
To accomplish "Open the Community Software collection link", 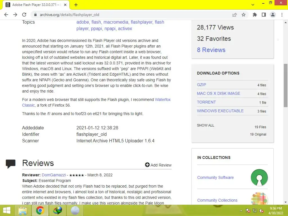I will [215, 177].
